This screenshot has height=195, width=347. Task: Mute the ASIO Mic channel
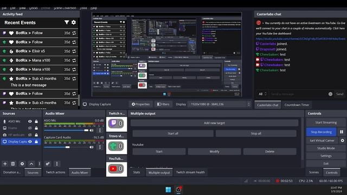coord(92,130)
